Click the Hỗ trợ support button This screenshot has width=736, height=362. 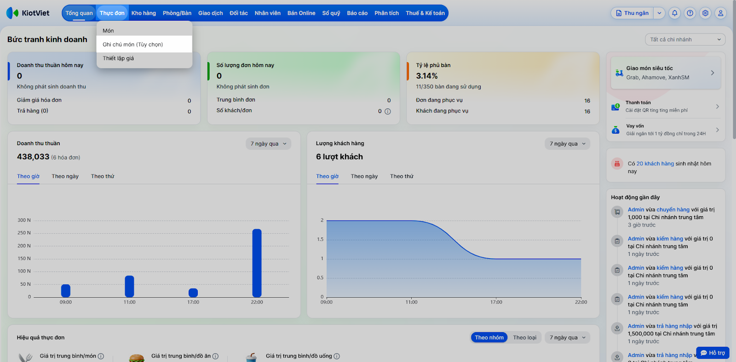tap(713, 353)
